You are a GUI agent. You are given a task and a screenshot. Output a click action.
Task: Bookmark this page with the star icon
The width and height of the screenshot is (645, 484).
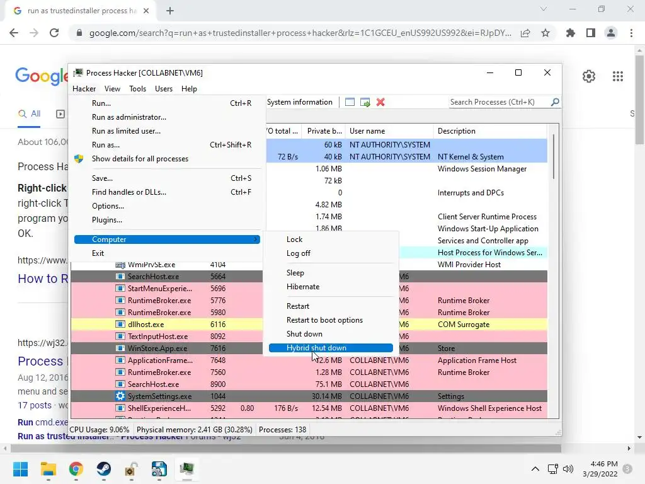click(x=545, y=33)
